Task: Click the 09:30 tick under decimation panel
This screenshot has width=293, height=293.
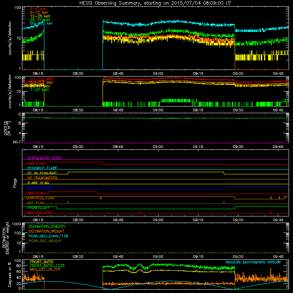Action: click(x=238, y=257)
